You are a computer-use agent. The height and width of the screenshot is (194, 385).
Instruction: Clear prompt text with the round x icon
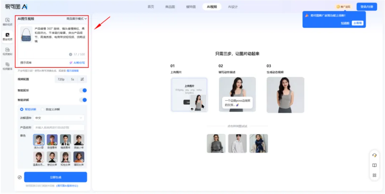[x=71, y=54]
